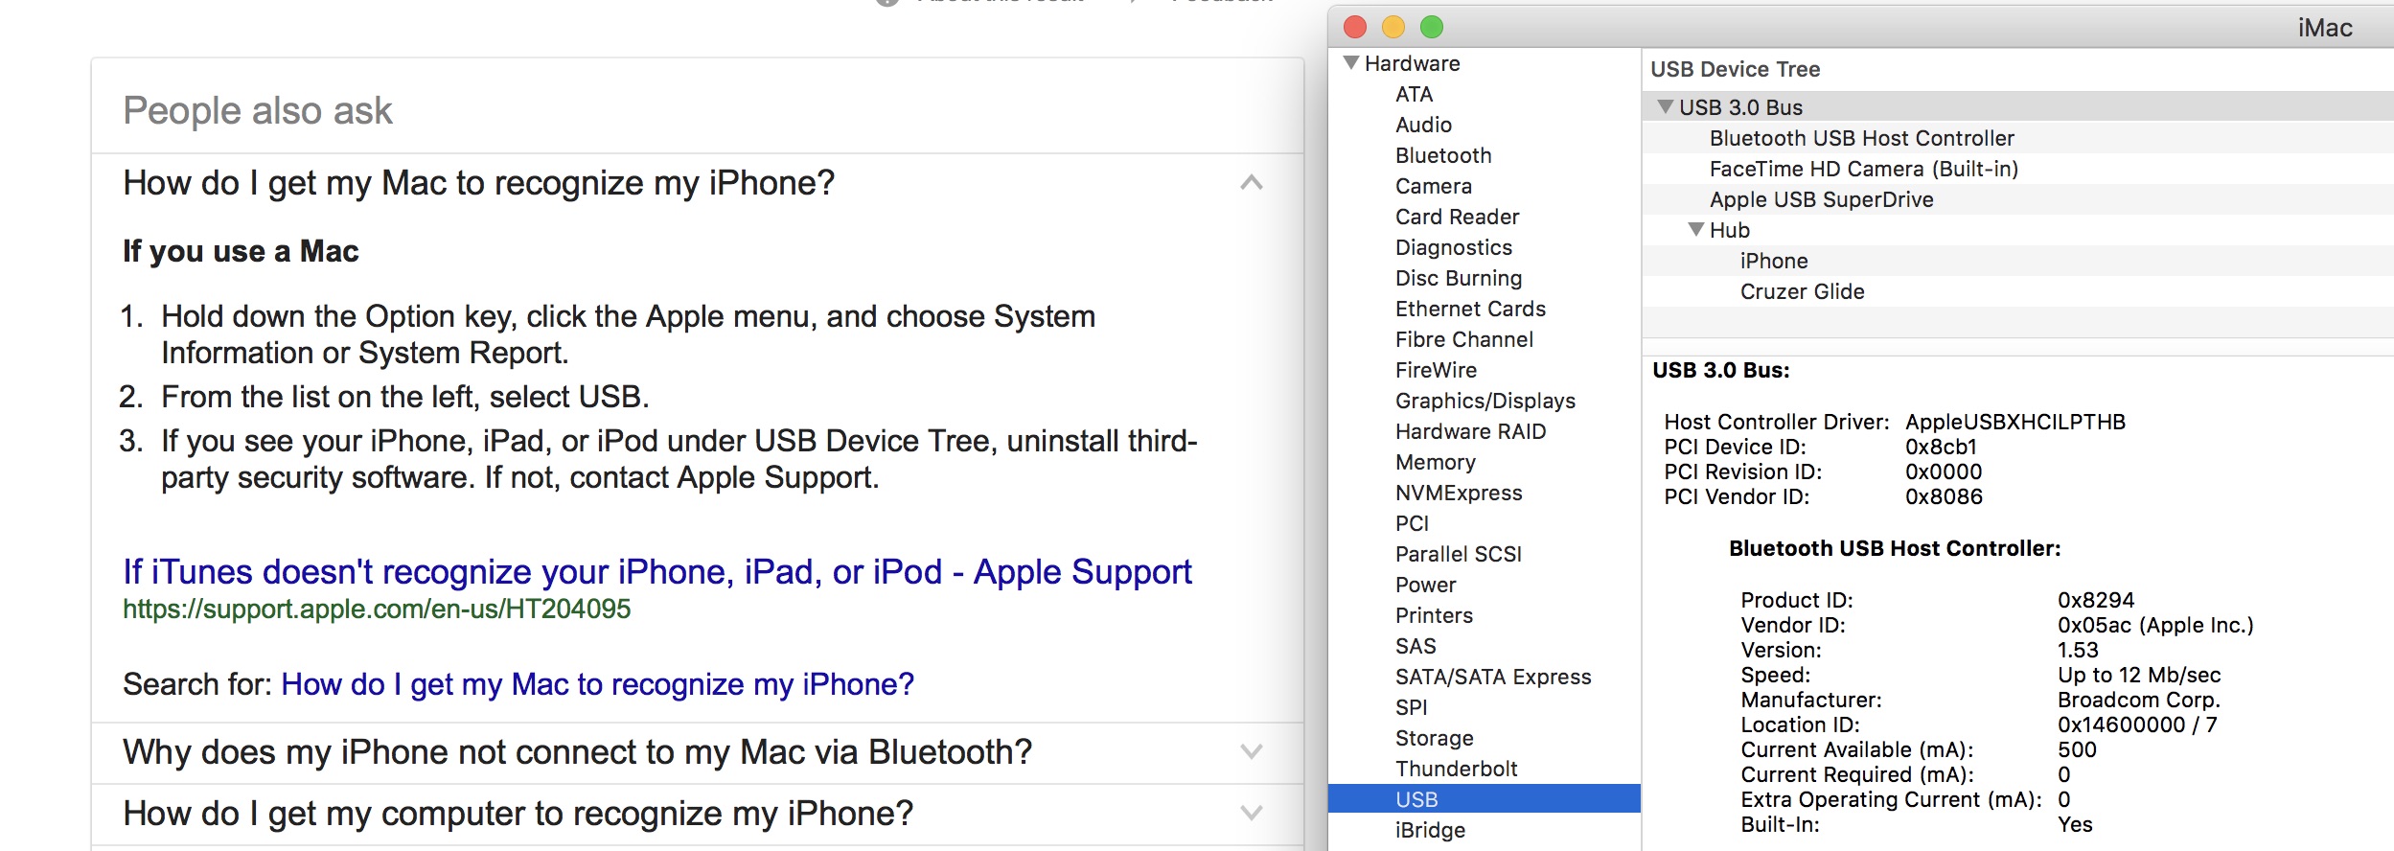Viewport: 2394px width, 851px height.
Task: Collapse the Hardware section triangle
Action: click(x=1351, y=63)
